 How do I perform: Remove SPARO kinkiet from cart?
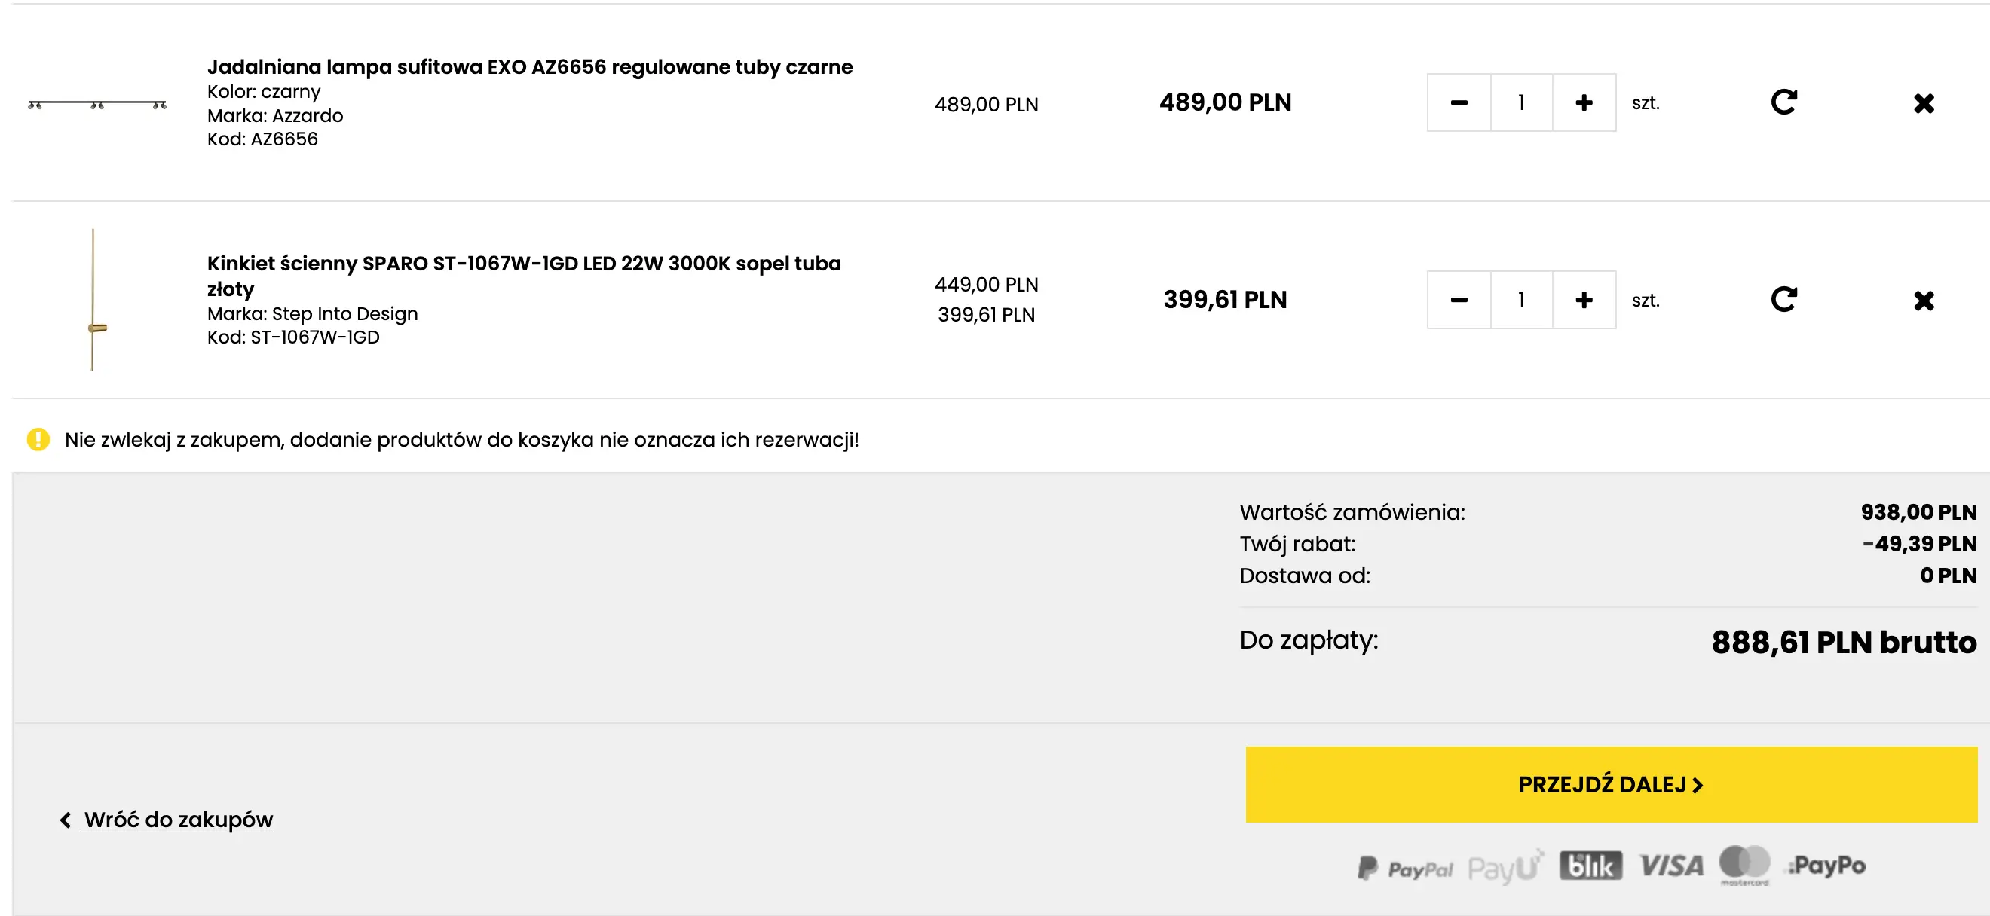[x=1923, y=301]
